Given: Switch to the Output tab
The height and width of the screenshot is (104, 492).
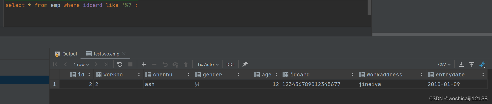Looking at the screenshot, I should (x=66, y=54).
